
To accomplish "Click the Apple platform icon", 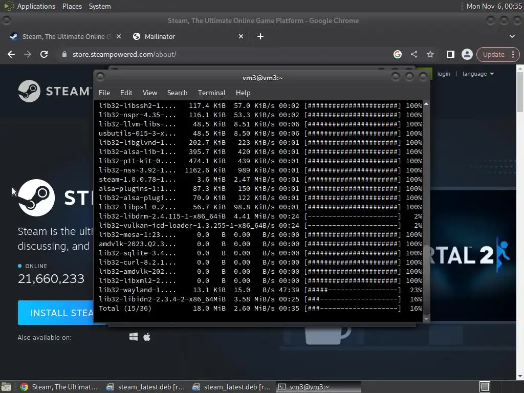I will pyautogui.click(x=147, y=337).
